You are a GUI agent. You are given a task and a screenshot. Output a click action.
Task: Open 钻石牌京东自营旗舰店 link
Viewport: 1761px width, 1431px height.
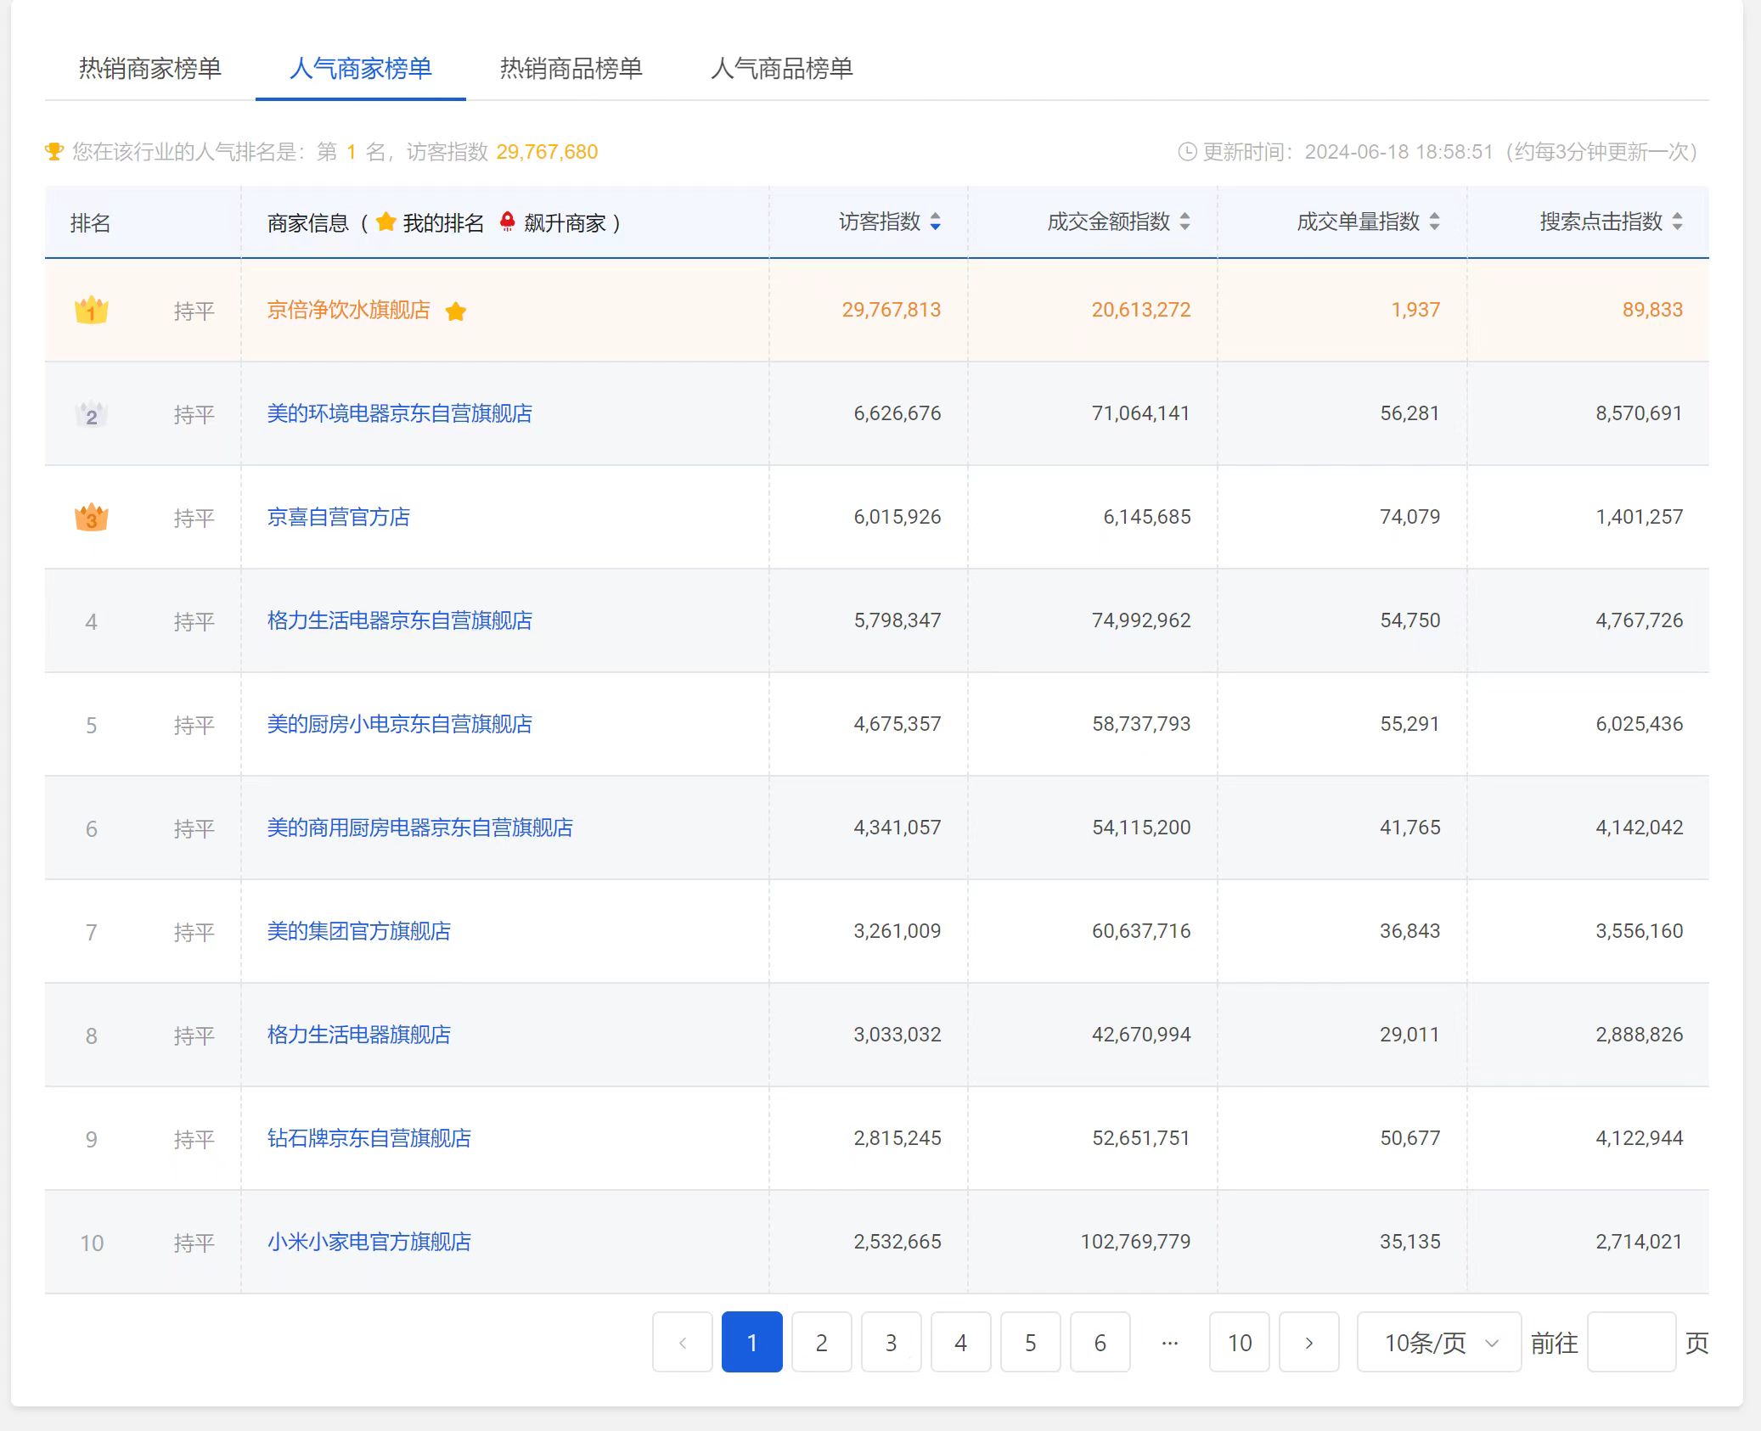[369, 1138]
